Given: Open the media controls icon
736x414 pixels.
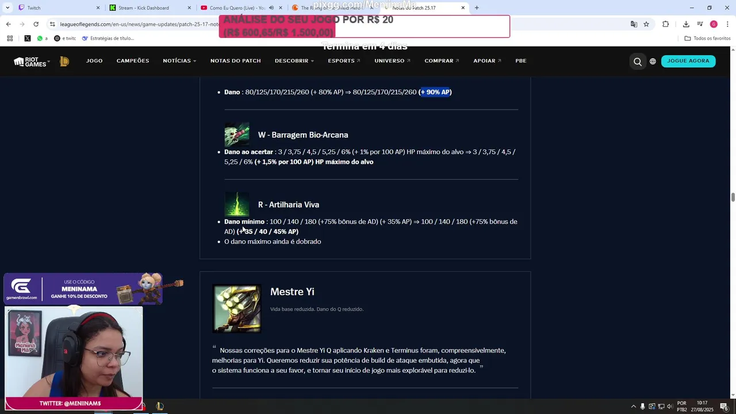Looking at the screenshot, I should tap(700, 24).
